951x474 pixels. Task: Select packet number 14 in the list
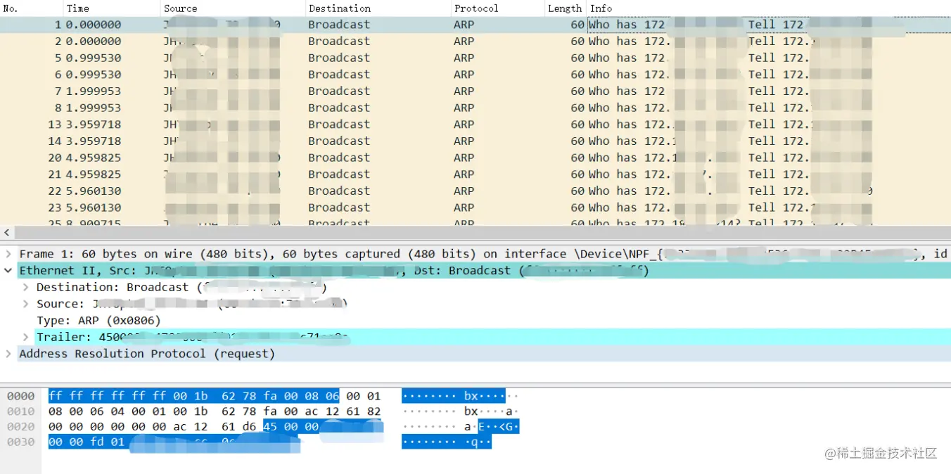475,141
